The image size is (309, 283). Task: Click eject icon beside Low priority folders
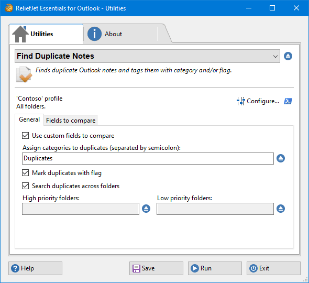(x=281, y=209)
